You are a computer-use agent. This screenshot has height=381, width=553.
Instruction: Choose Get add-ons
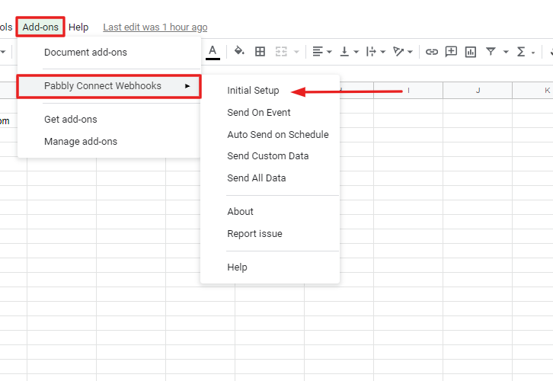(71, 119)
